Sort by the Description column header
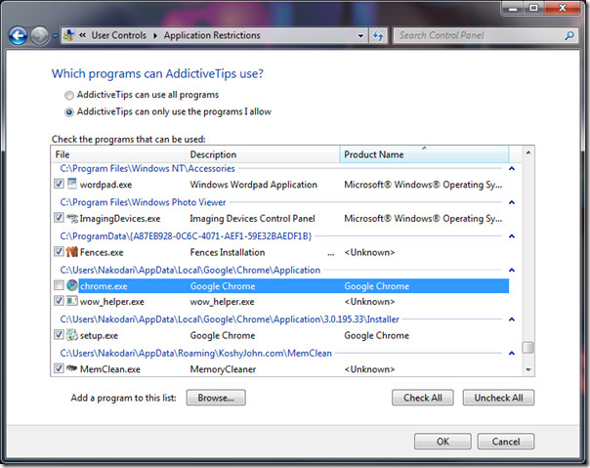This screenshot has width=590, height=468. [x=262, y=154]
